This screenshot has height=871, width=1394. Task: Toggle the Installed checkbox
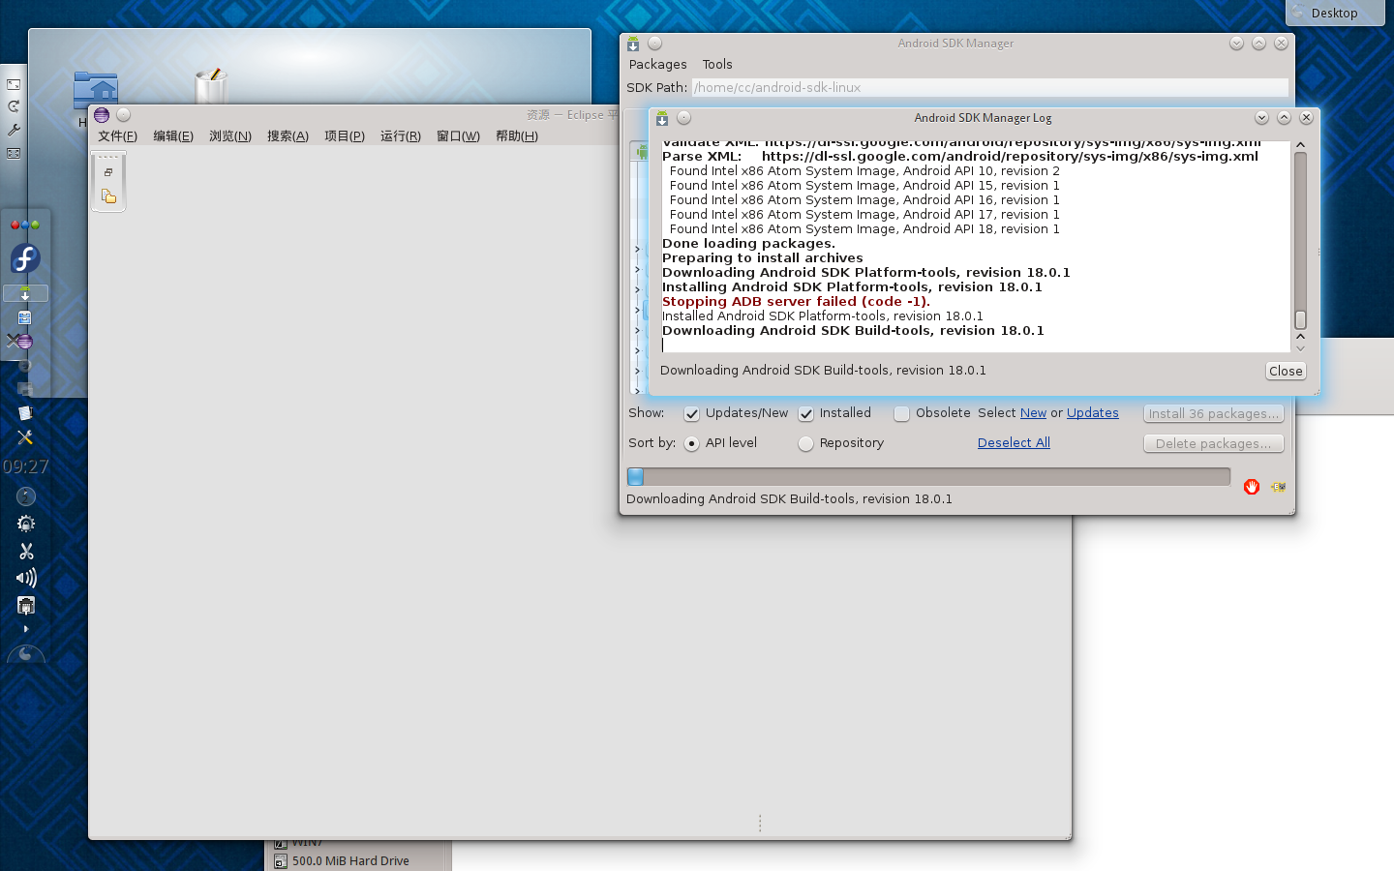tap(806, 414)
